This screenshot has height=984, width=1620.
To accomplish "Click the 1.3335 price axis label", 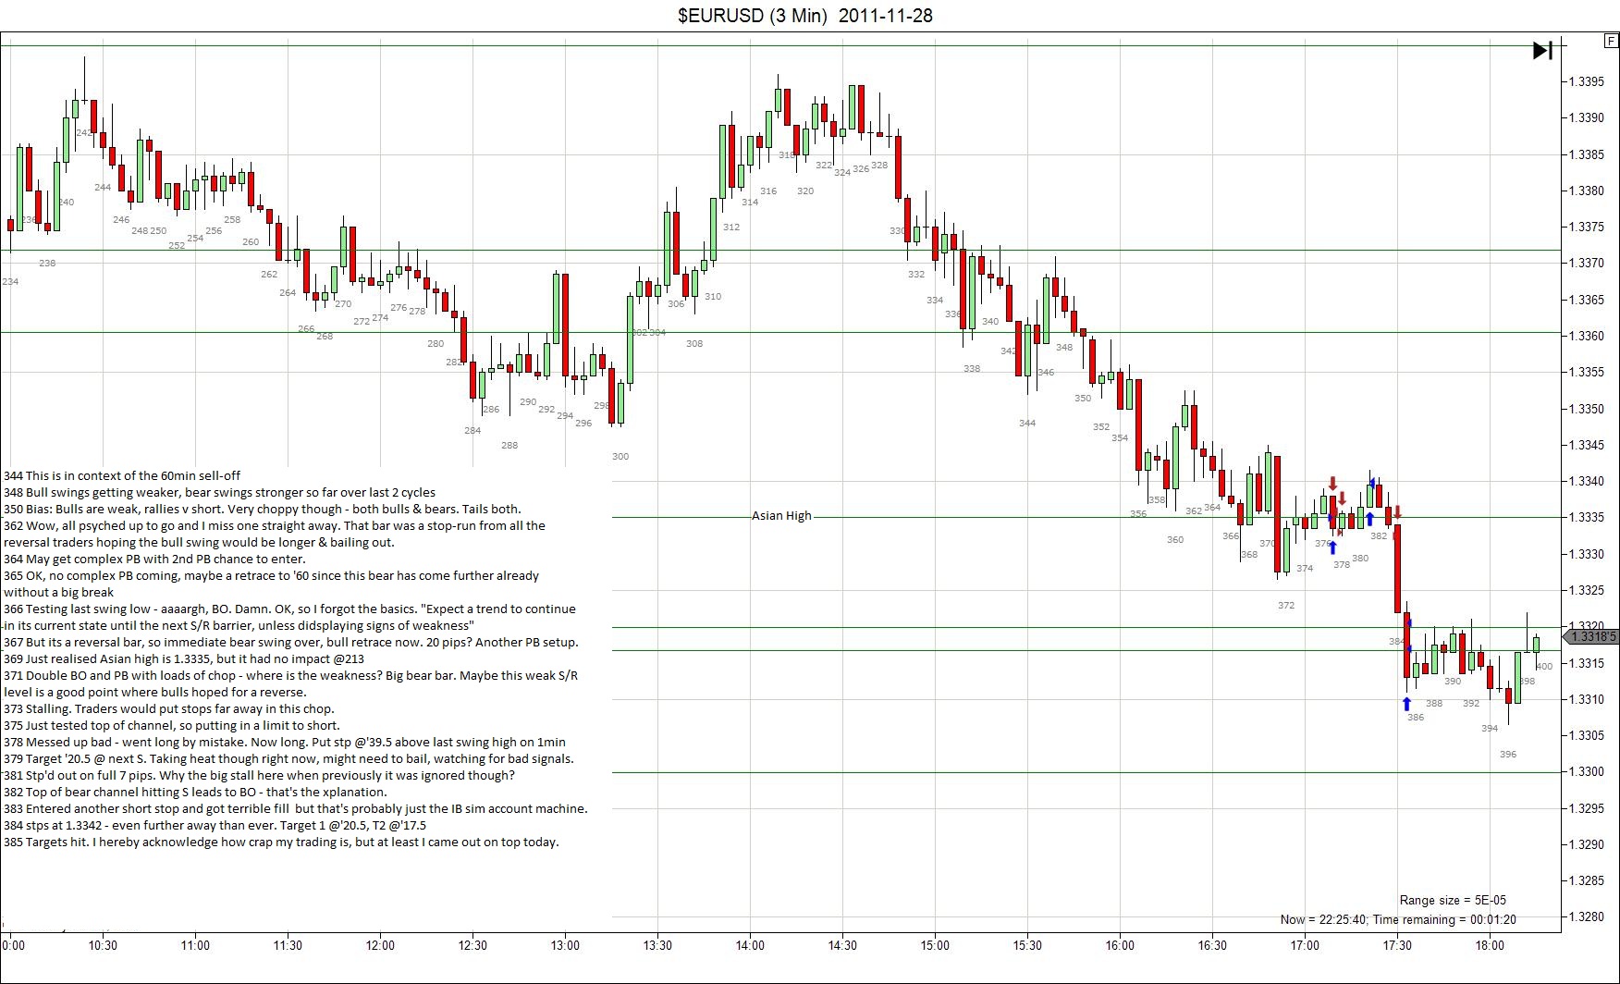I will [x=1587, y=517].
